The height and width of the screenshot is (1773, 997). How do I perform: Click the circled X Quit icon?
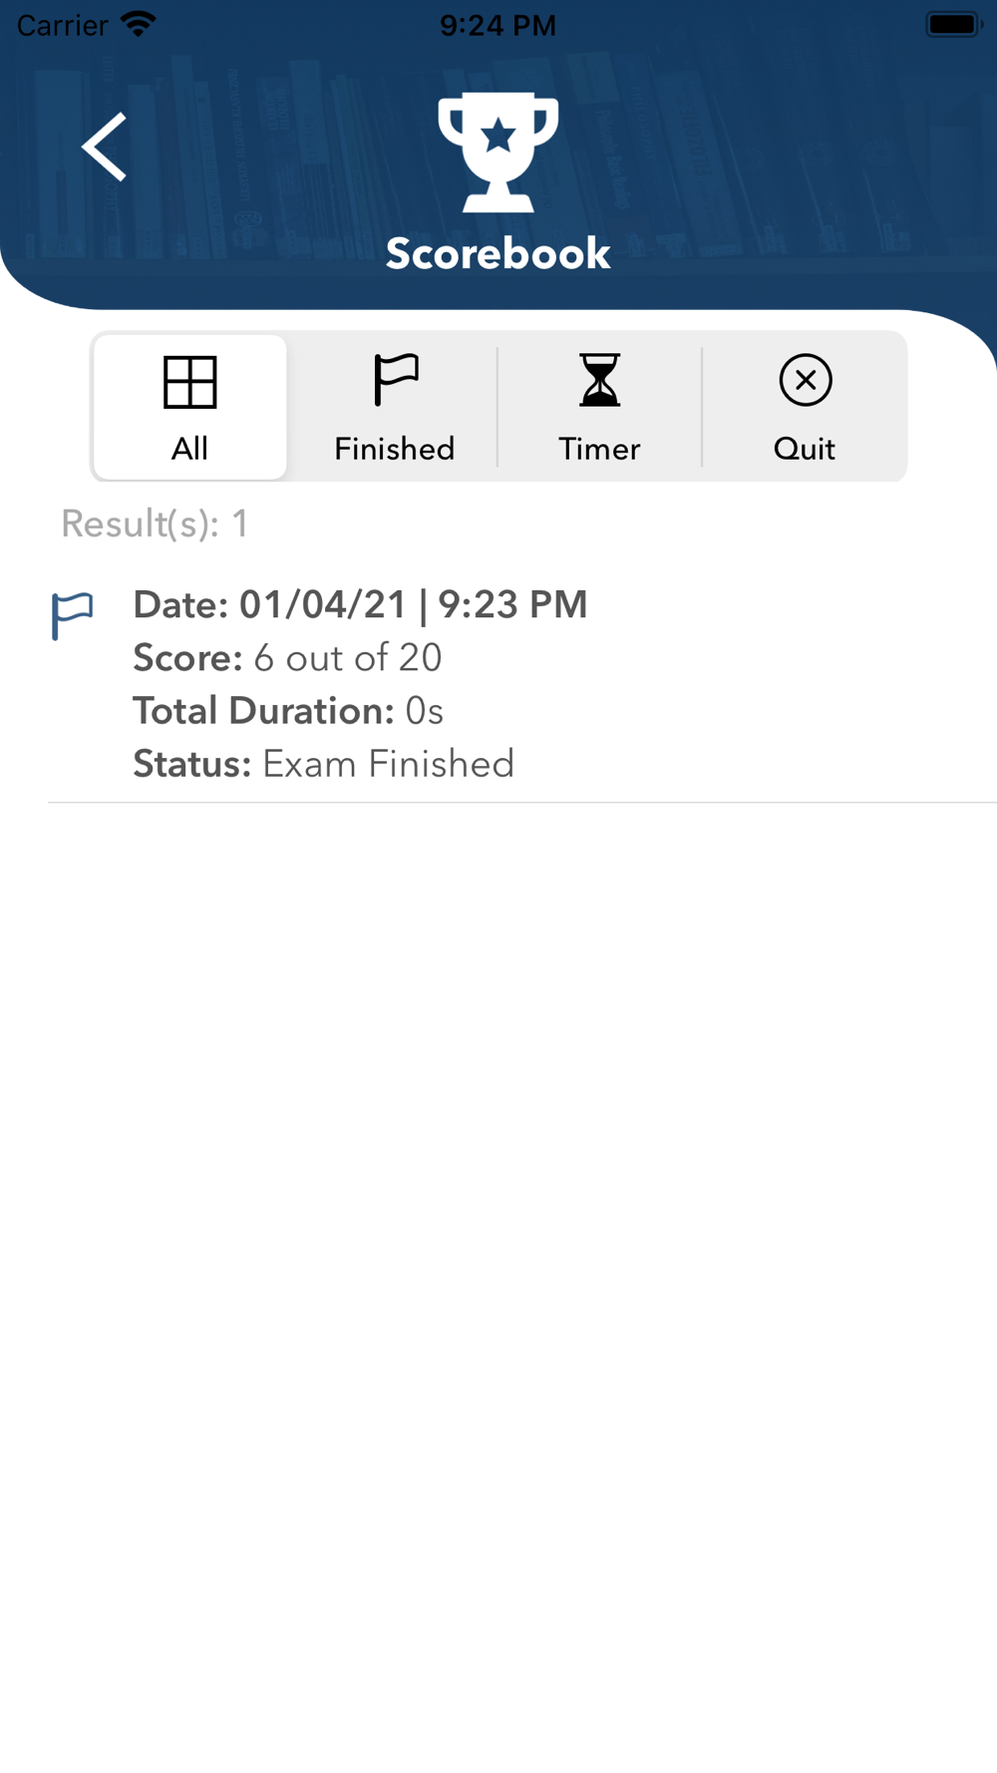806,380
